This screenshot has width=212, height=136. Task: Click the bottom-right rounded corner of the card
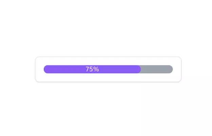tap(180, 80)
